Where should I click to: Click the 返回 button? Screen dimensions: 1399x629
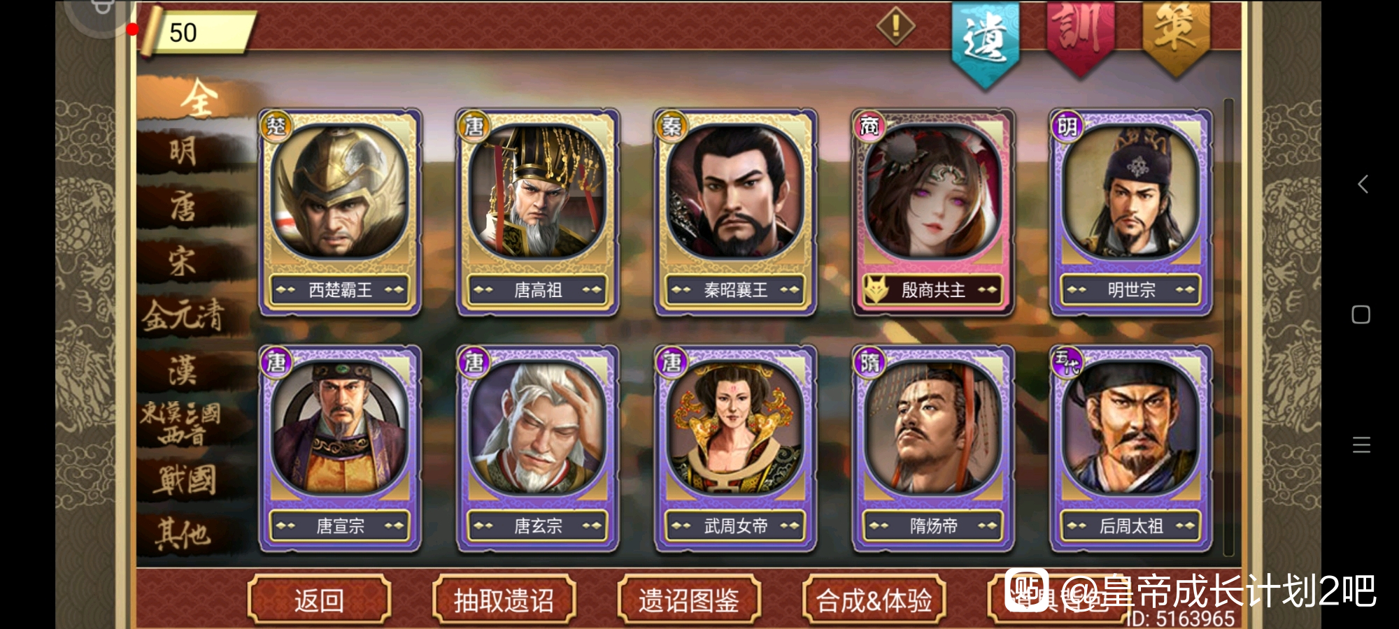point(319,600)
